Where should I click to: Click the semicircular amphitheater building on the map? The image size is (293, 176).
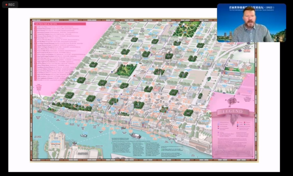[245, 66]
